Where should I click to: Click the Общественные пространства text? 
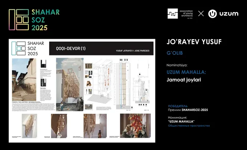pyautogui.click(x=189, y=126)
